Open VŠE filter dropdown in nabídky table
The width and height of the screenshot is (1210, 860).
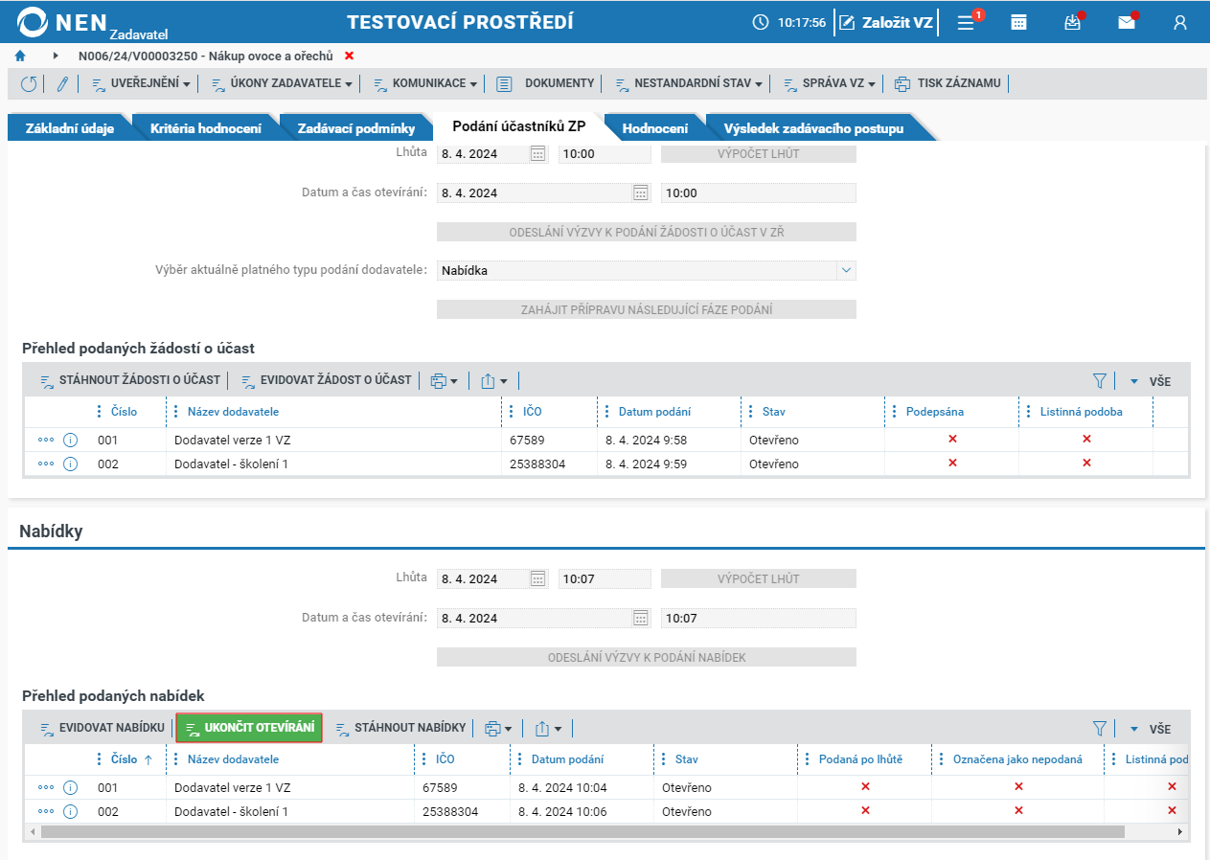[x=1150, y=729]
